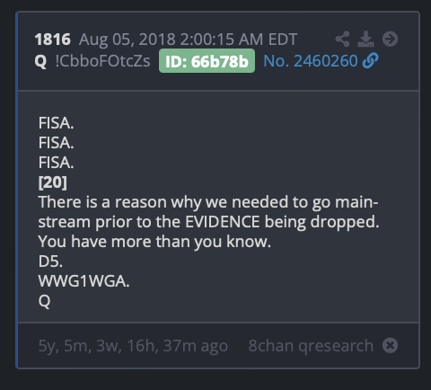Click the Q signature ending the post
Image resolution: width=431 pixels, height=390 pixels.
44,301
